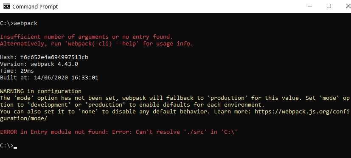Viewport: 351px width, 158px height.
Task: Click the 'Time: 29ms' output line
Action: pyautogui.click(x=17, y=71)
